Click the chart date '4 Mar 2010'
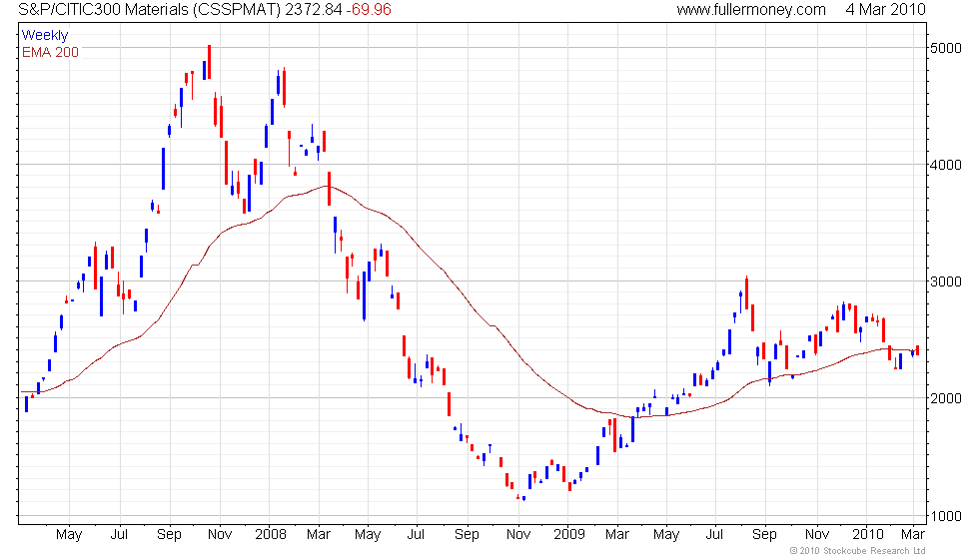Viewport: 979px width, 559px height. [885, 9]
